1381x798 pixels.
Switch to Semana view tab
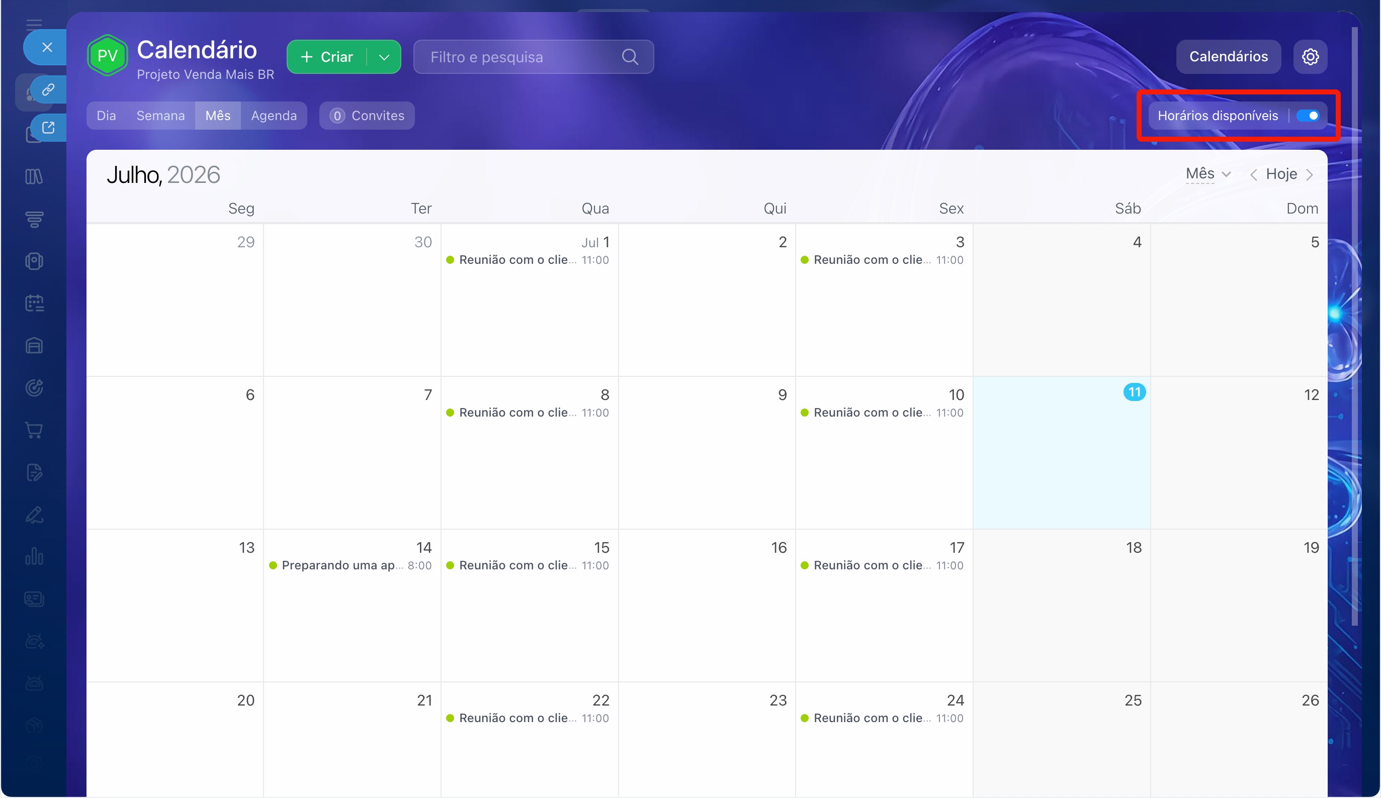point(160,116)
